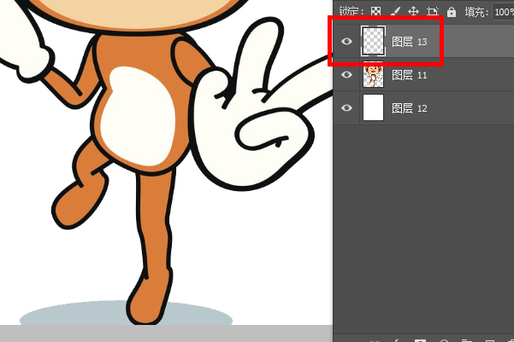Enable lock transparent pixels checkerboard icon
Image resolution: width=514 pixels, height=342 pixels.
[375, 11]
